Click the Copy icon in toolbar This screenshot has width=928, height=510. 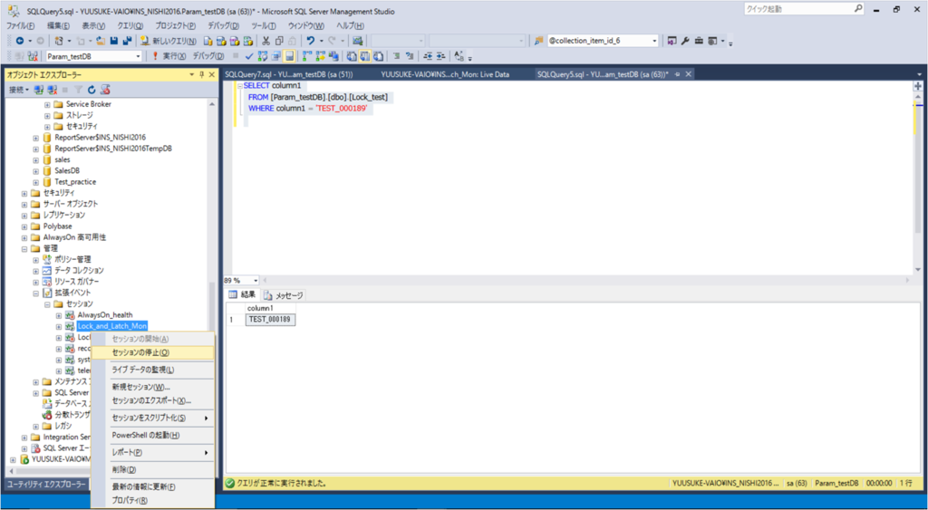pos(279,41)
